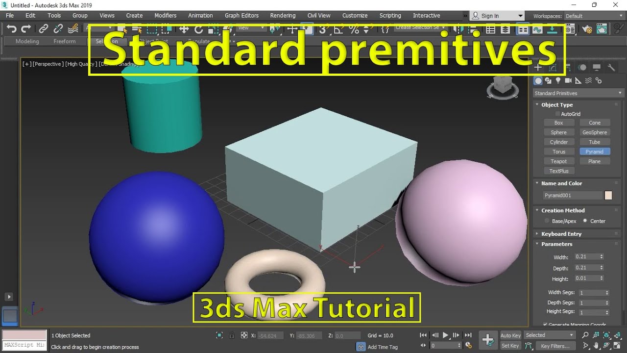
Task: Enable the AutoGrid checkbox
Action: [557, 114]
